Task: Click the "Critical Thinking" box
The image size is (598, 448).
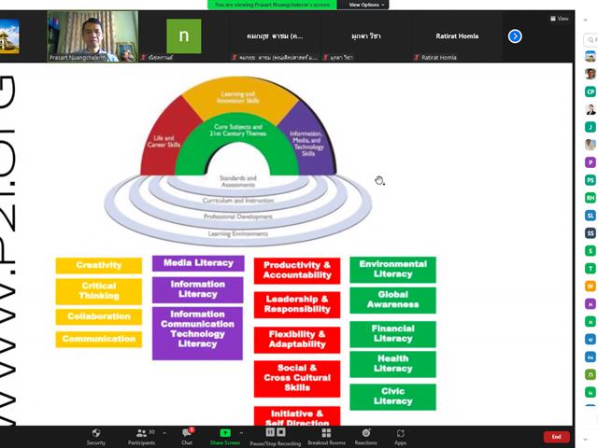Action: tap(99, 290)
